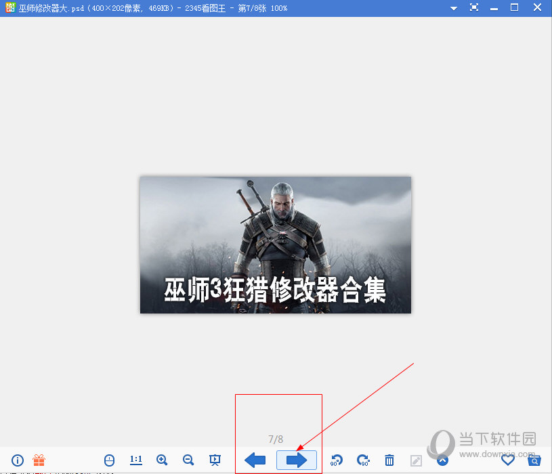Toggle fullscreen view mode
The height and width of the screenshot is (474, 552).
pos(474,7)
